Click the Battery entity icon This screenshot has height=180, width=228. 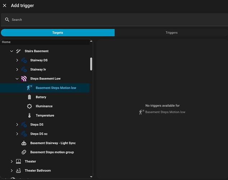pyautogui.click(x=29, y=97)
